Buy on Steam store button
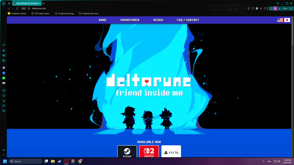This screenshot has width=294, height=165. (x=127, y=151)
